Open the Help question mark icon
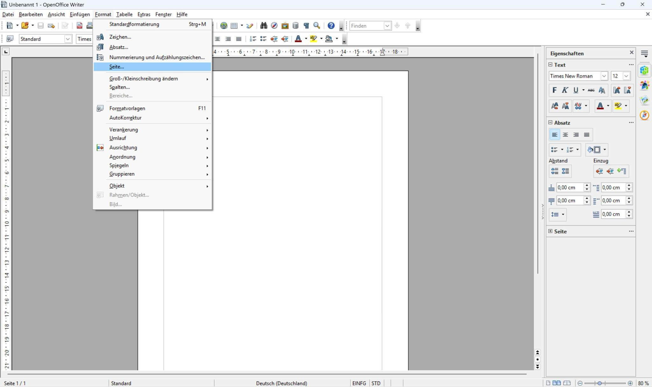This screenshot has height=387, width=652. click(331, 25)
